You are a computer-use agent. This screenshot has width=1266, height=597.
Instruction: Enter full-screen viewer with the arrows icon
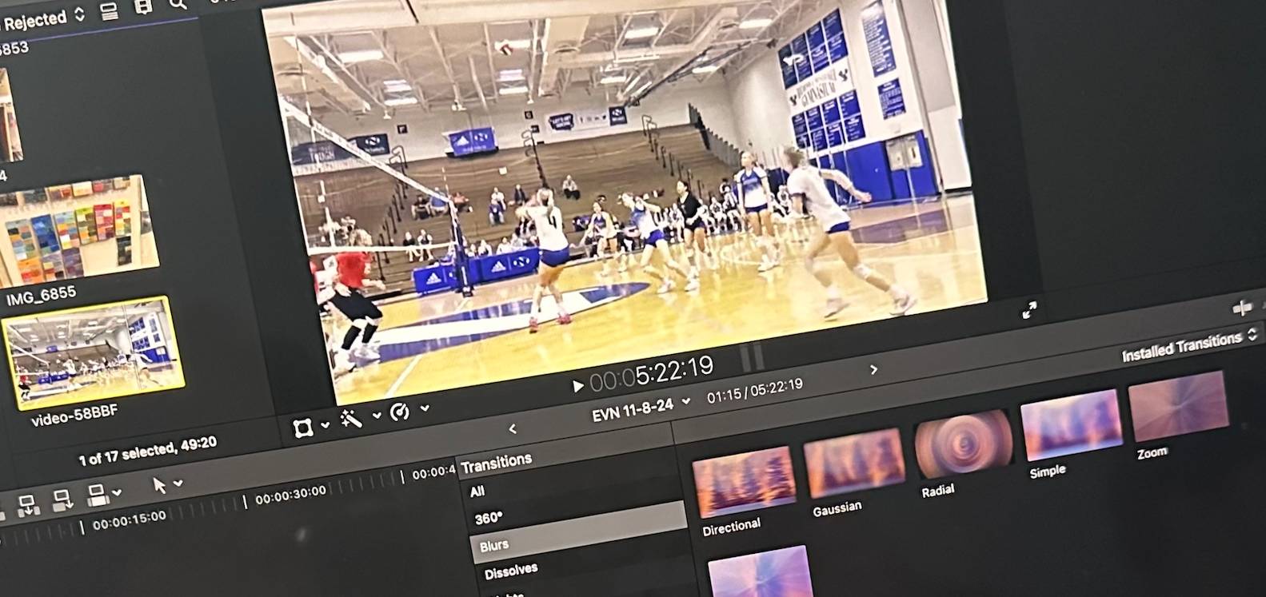[1029, 310]
